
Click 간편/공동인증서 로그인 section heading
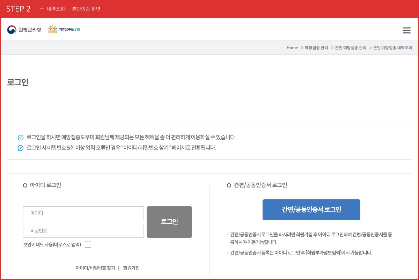click(x=260, y=185)
